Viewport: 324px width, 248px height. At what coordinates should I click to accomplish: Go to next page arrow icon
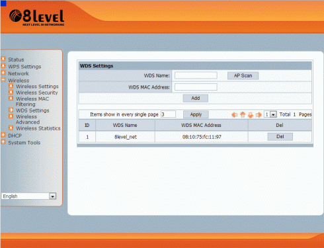coord(259,114)
